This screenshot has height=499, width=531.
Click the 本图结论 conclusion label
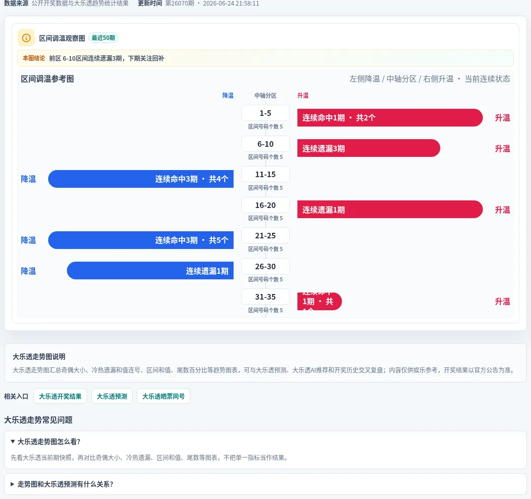coord(34,58)
